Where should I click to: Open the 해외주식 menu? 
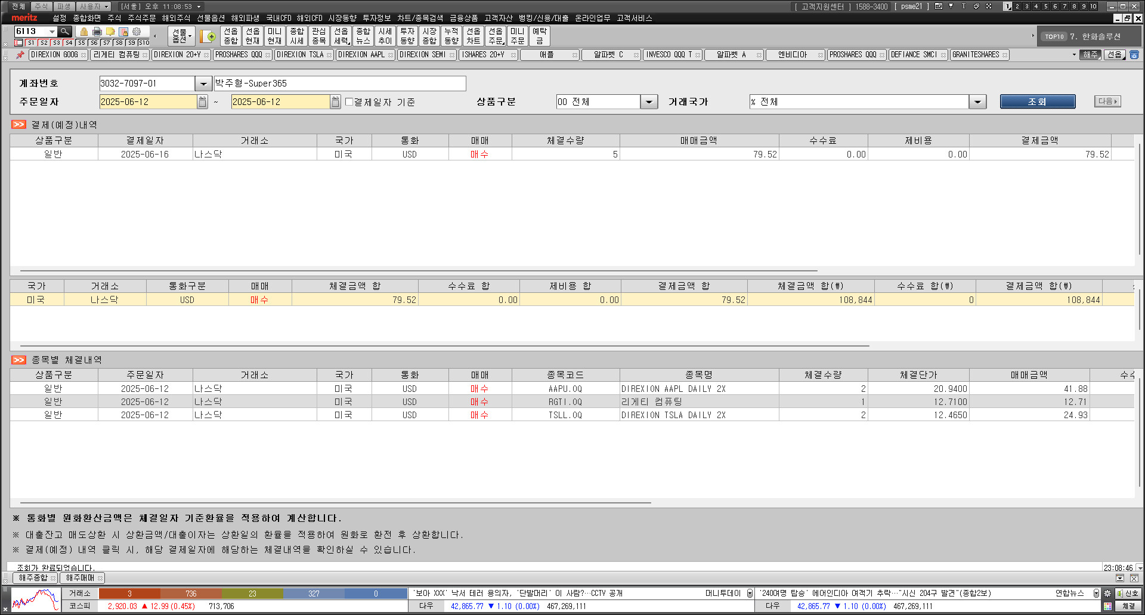click(176, 18)
